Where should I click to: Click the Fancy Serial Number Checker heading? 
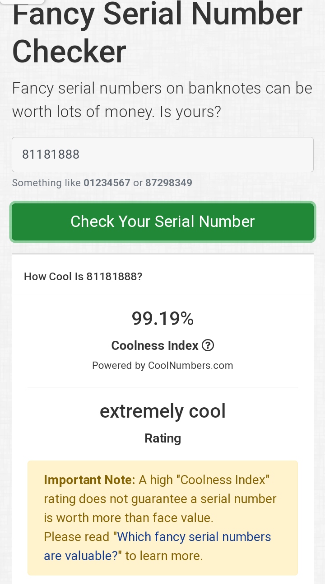[x=157, y=34]
